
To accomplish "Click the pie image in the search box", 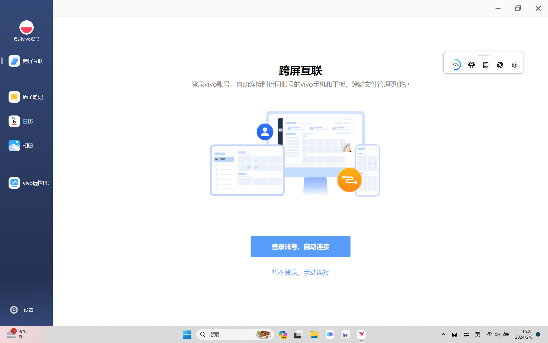I will pyautogui.click(x=263, y=334).
